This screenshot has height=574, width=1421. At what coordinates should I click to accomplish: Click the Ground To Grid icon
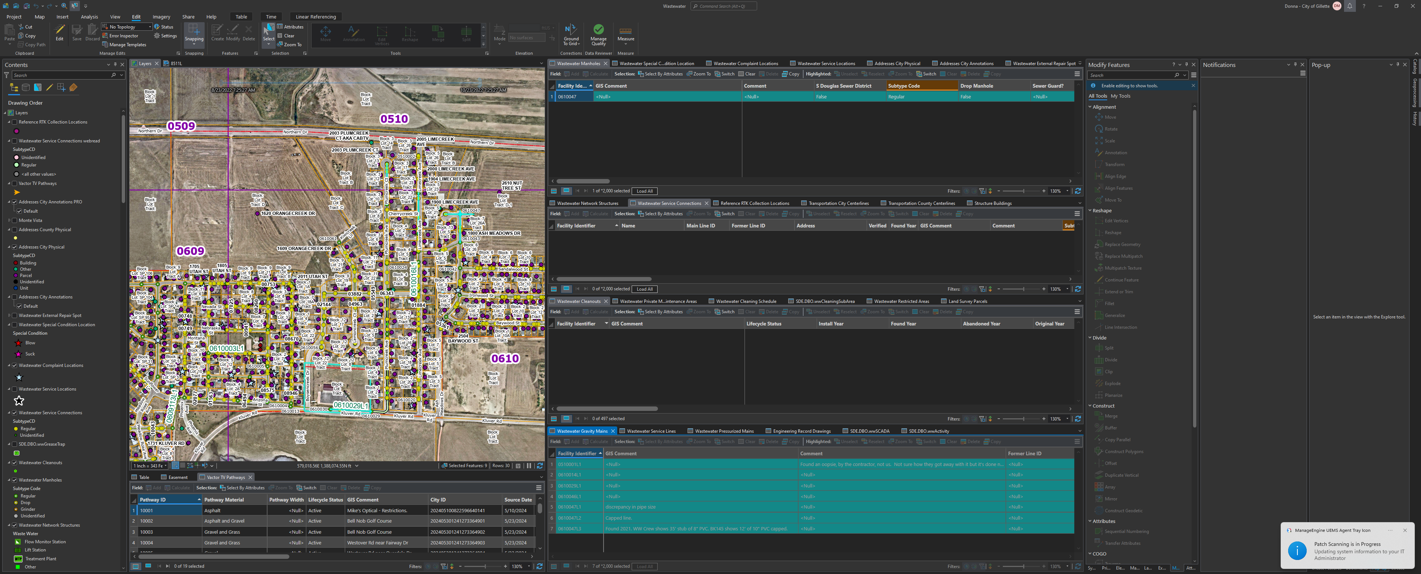point(571,29)
